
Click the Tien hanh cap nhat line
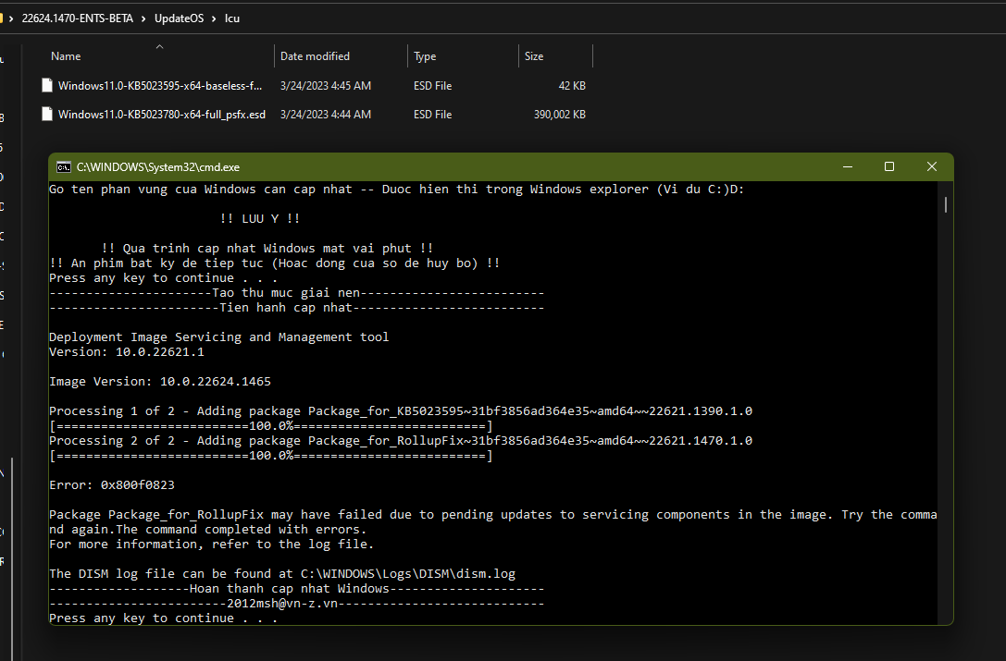tap(296, 308)
